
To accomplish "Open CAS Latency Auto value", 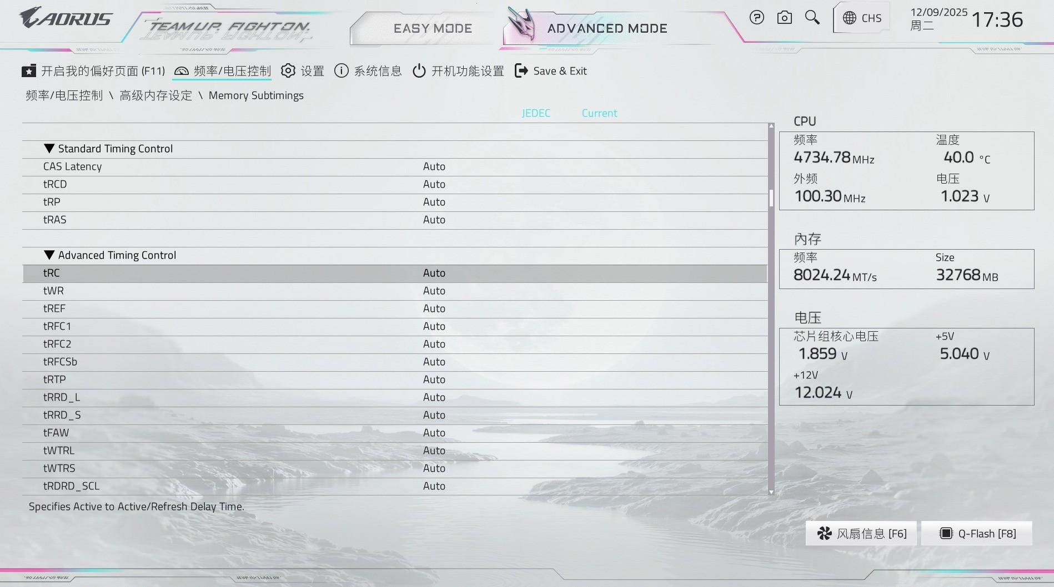I will [x=434, y=166].
